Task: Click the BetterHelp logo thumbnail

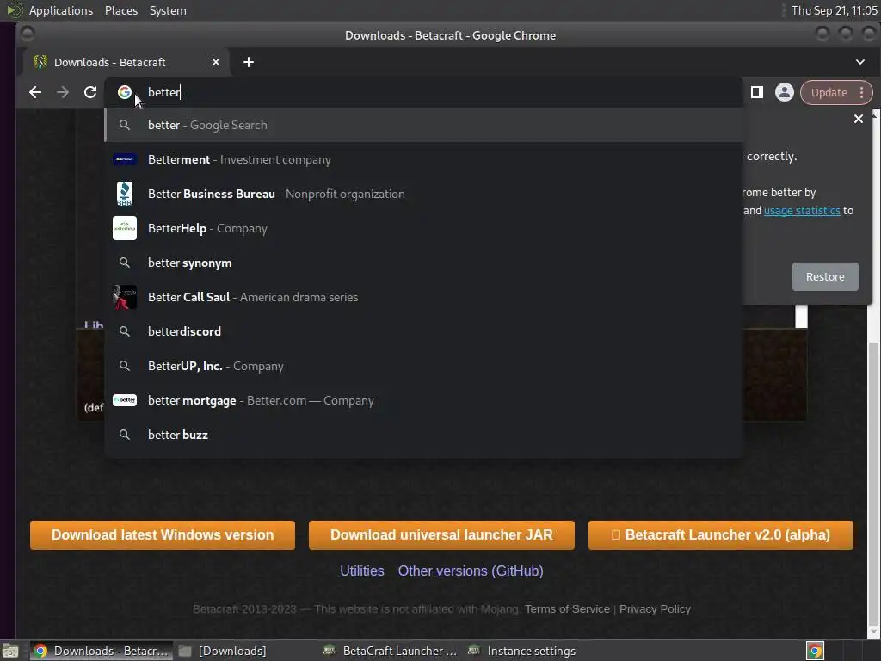Action: click(x=125, y=228)
